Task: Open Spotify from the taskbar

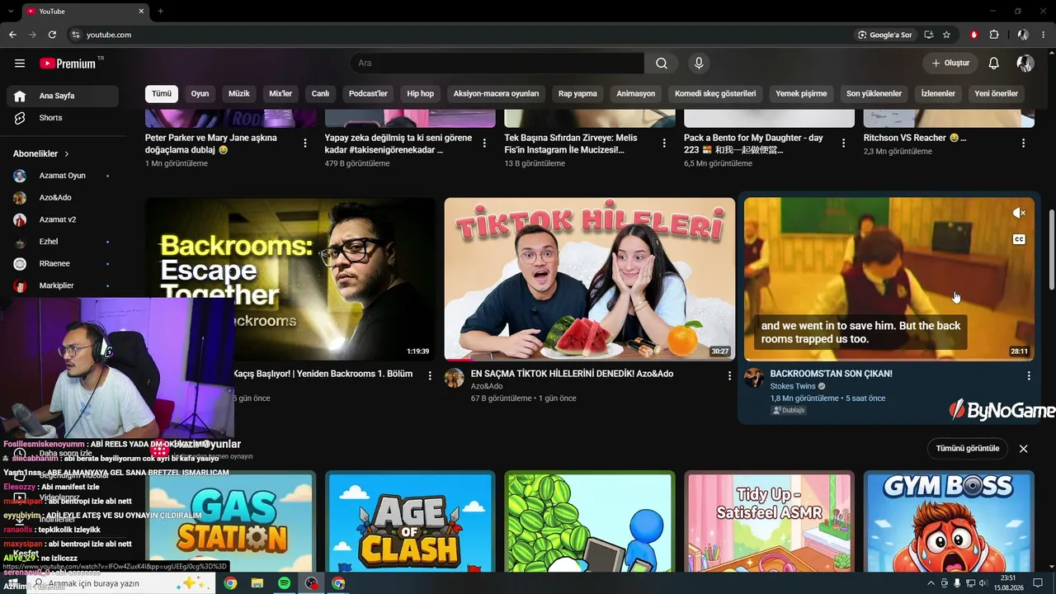Action: pyautogui.click(x=284, y=583)
